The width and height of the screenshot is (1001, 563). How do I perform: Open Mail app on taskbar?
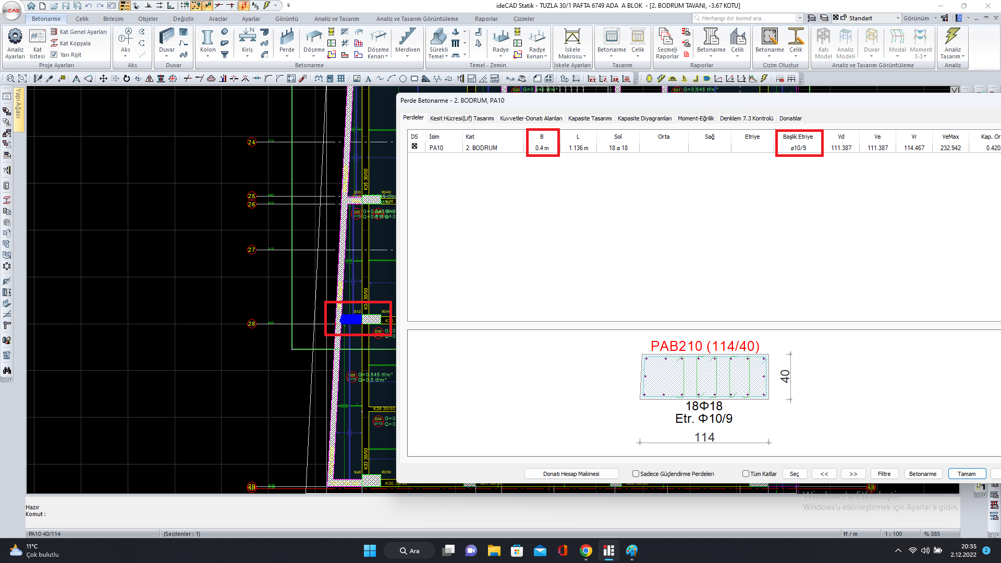[540, 550]
